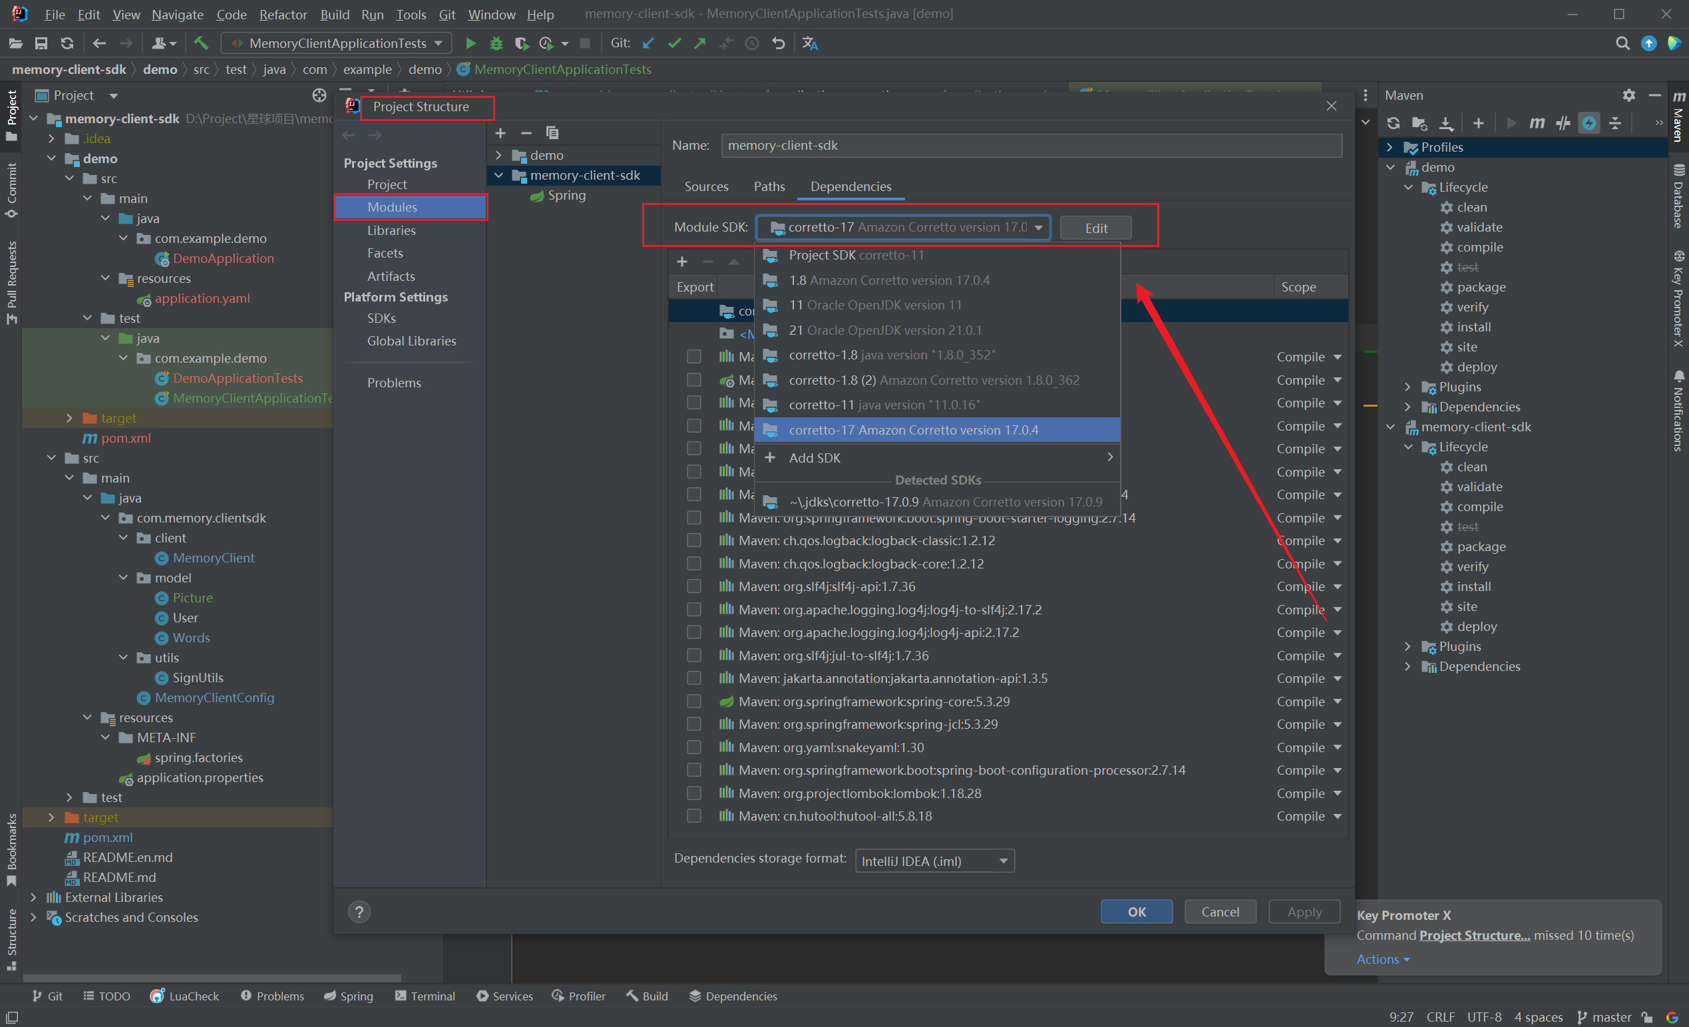
Task: Select detected SDK corretto-17.0.9
Action: [x=937, y=502]
